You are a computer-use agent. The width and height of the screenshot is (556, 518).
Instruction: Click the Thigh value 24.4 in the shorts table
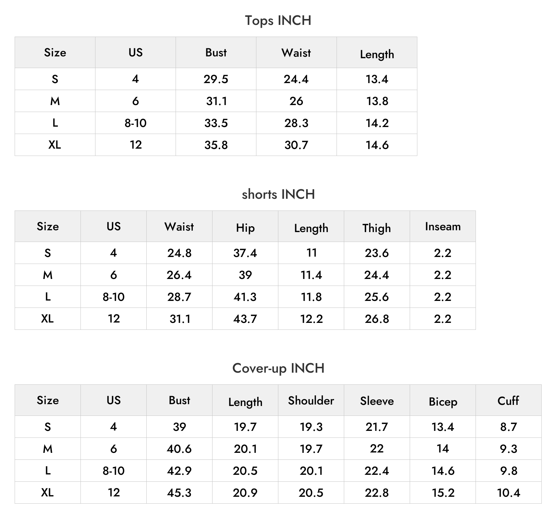pos(377,275)
